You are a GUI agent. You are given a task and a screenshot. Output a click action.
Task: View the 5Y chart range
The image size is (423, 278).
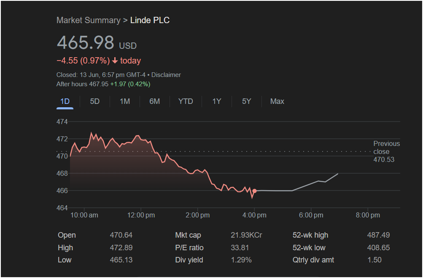pyautogui.click(x=247, y=101)
